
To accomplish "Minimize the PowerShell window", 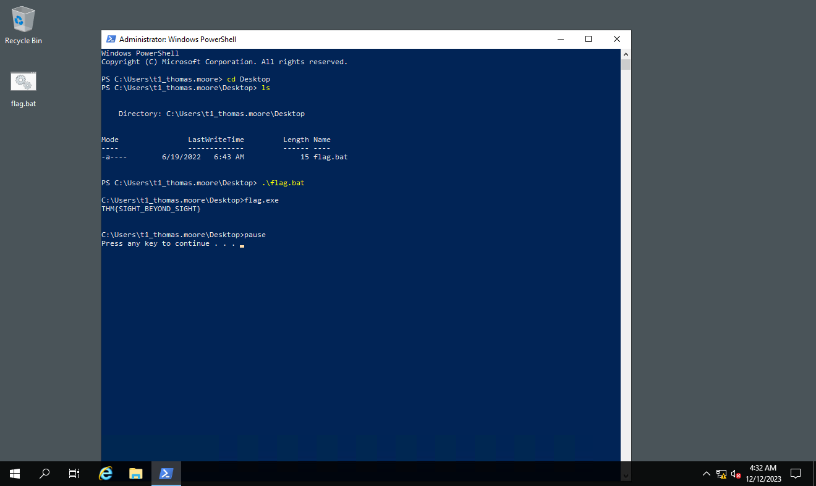I will (x=560, y=39).
